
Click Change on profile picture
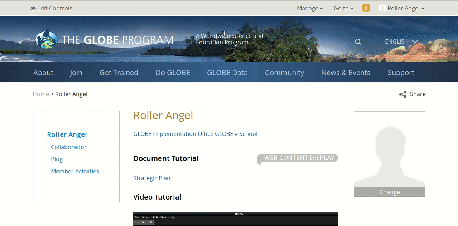tap(390, 192)
